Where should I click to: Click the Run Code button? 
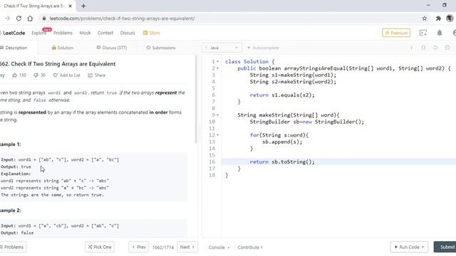tap(409, 247)
